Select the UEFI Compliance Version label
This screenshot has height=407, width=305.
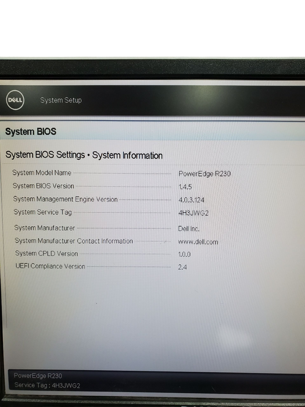tap(51, 266)
